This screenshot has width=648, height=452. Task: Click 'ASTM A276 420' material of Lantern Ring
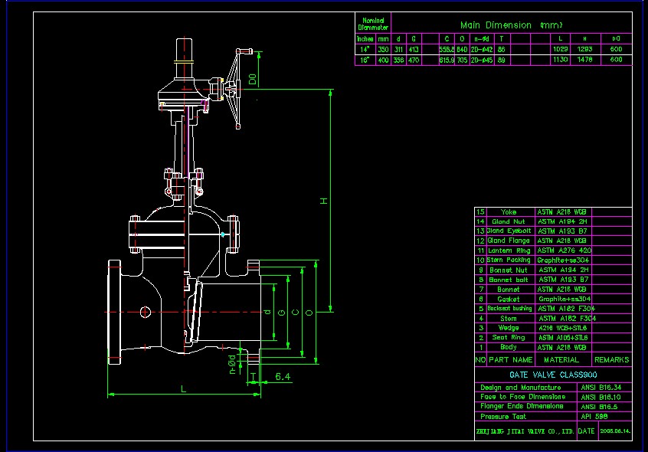[564, 251]
